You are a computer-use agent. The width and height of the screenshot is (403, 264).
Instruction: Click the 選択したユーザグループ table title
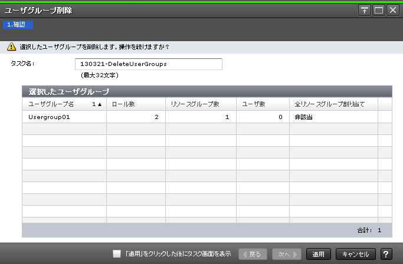[69, 91]
